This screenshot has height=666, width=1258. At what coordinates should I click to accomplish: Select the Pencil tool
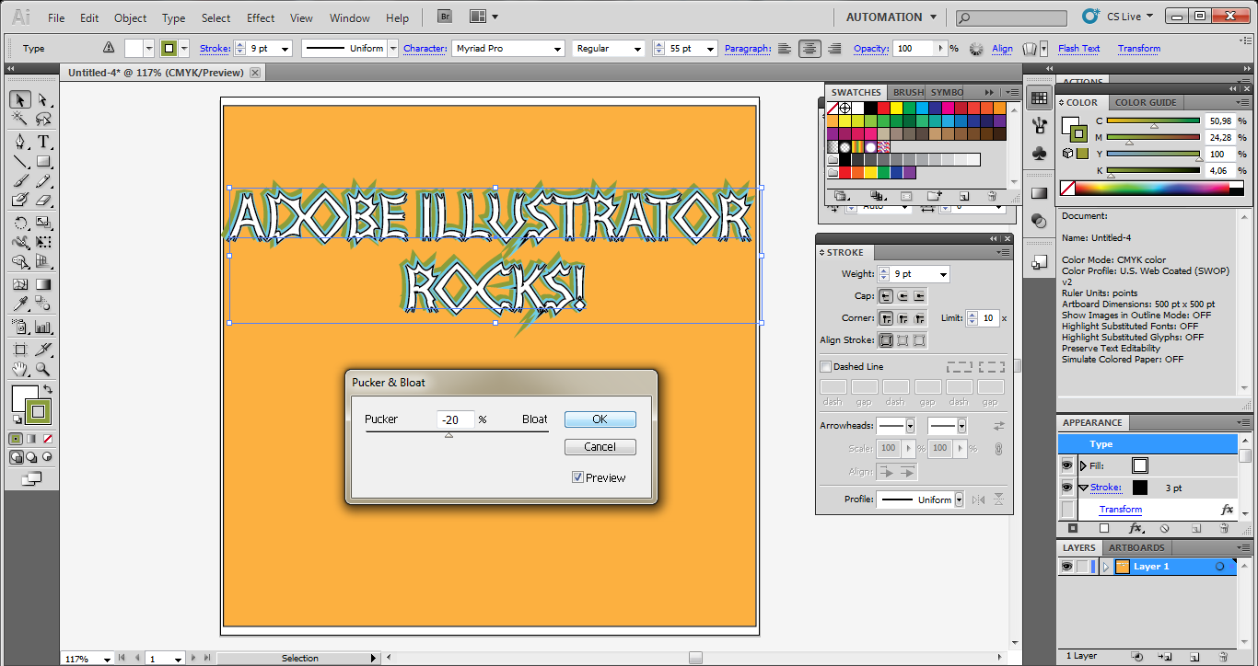(x=42, y=180)
